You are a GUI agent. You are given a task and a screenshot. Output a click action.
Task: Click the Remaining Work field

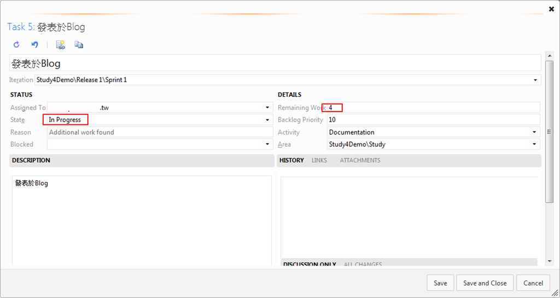coord(433,107)
